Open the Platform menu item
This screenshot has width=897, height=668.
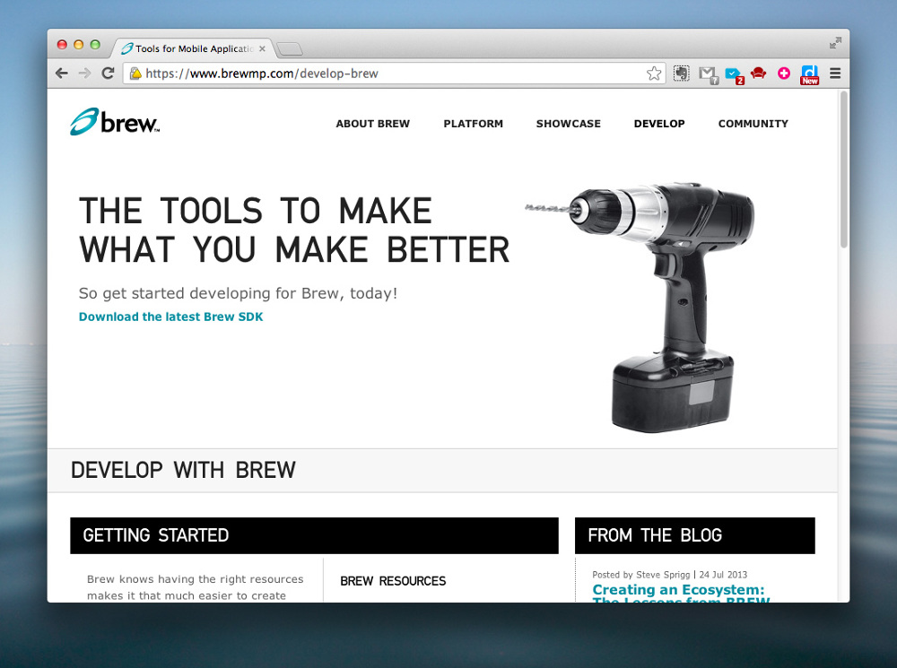[x=473, y=124]
